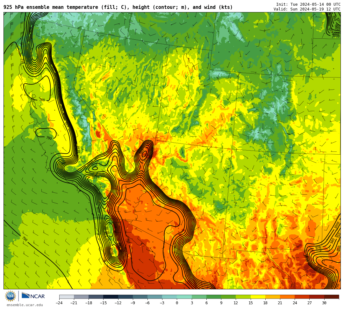Pick the 27 to 30 dark red swatch
The height and width of the screenshot is (309, 344).
[317, 297]
